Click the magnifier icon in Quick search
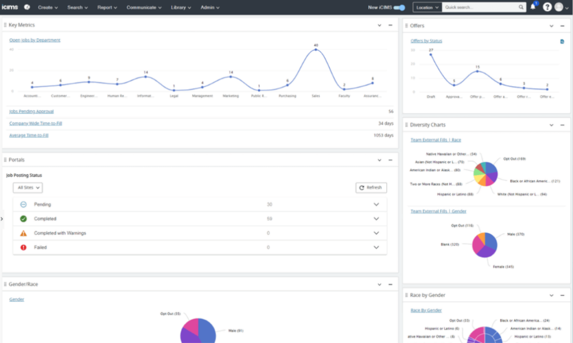Screen dimensions: 573x343 tap(521, 7)
